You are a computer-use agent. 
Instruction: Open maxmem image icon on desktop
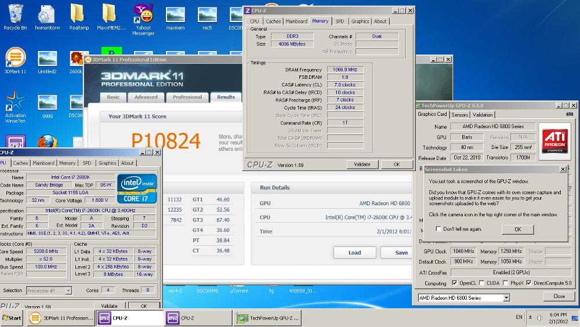click(x=175, y=18)
